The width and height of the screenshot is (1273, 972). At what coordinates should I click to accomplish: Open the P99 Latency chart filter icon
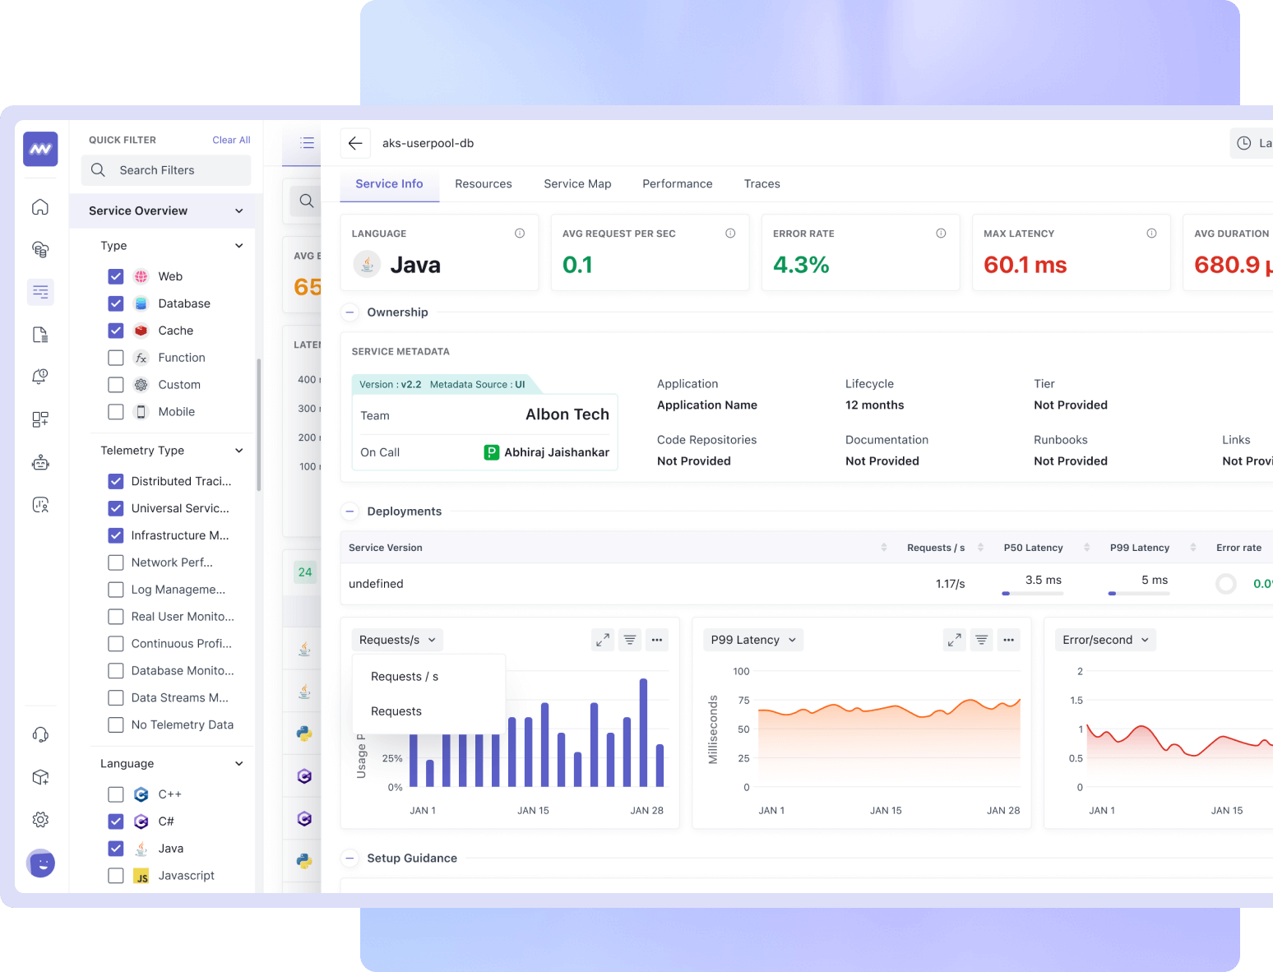click(981, 640)
